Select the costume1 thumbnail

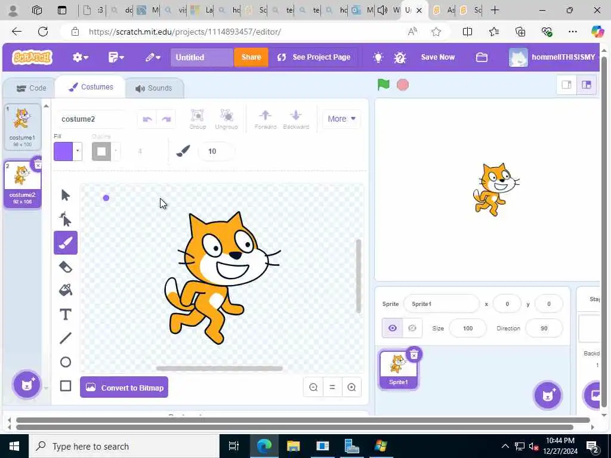click(22, 126)
